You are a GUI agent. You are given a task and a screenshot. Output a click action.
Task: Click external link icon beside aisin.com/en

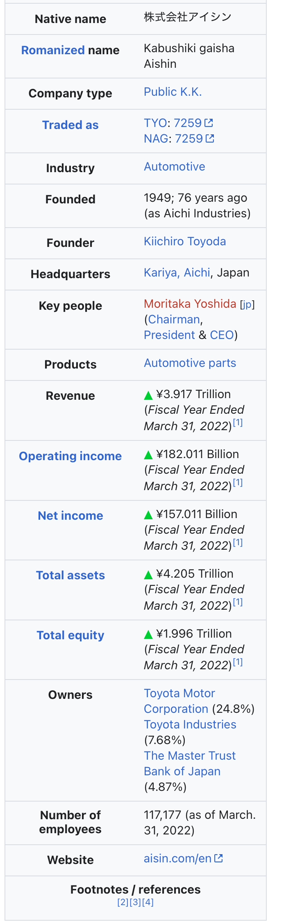(219, 858)
